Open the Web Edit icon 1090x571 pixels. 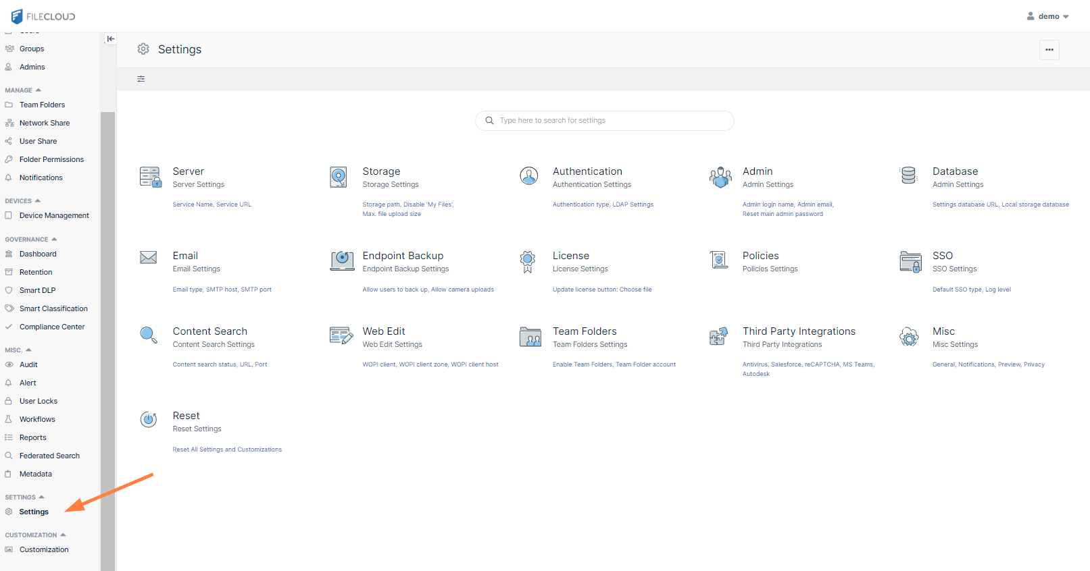pos(341,335)
